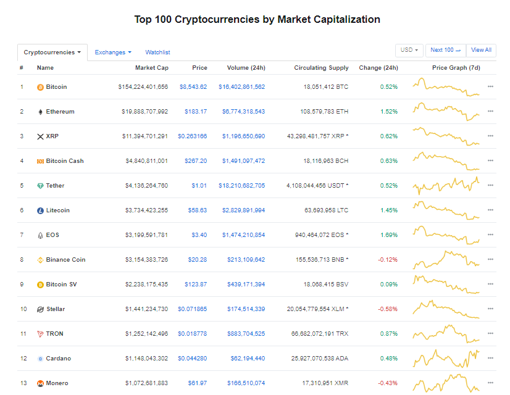Open Tether 7-day price graph
Screen dimensions: 510x395
(446, 186)
